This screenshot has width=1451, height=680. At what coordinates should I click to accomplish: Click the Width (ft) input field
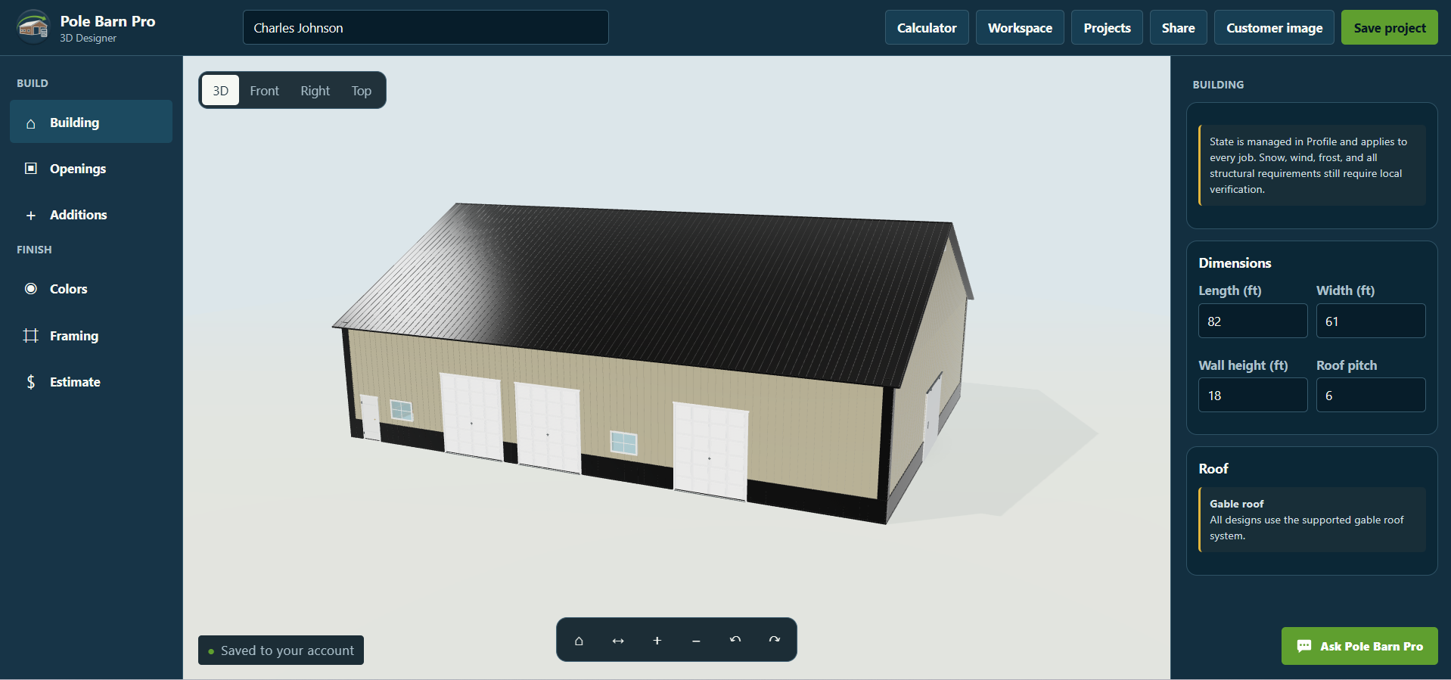click(1371, 321)
